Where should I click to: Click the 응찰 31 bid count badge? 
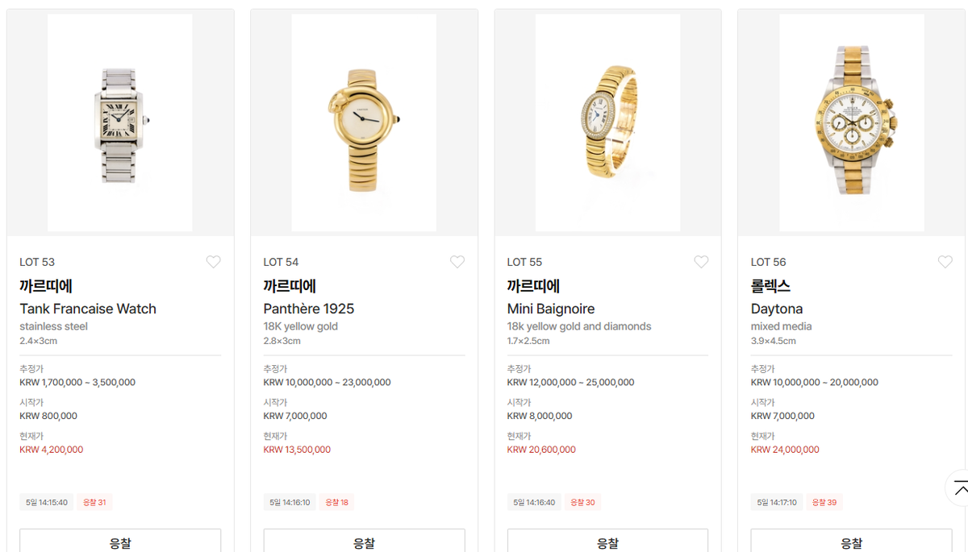(x=94, y=502)
